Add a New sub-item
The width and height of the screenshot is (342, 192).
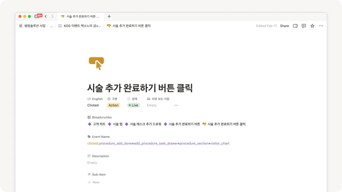click(x=94, y=182)
